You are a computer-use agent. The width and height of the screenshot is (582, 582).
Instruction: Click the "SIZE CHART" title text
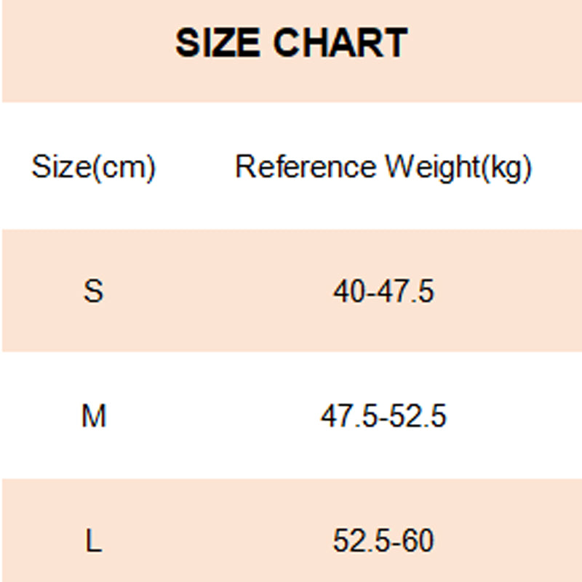[x=291, y=43]
